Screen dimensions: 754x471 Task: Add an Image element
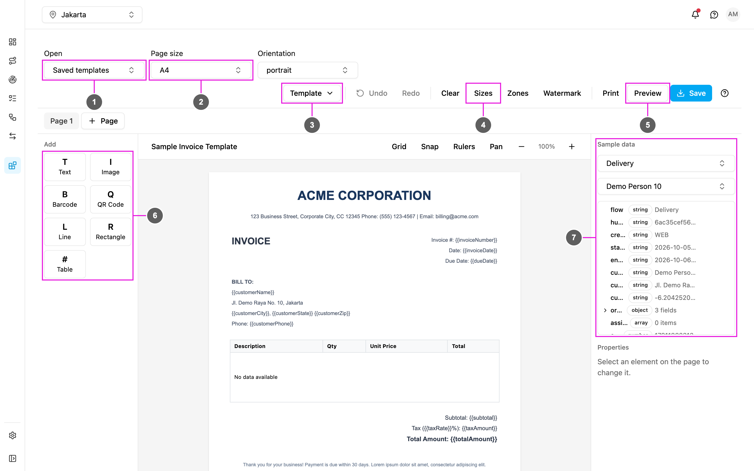pos(110,167)
